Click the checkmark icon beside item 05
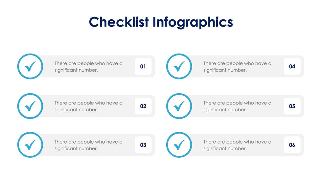 point(179,106)
